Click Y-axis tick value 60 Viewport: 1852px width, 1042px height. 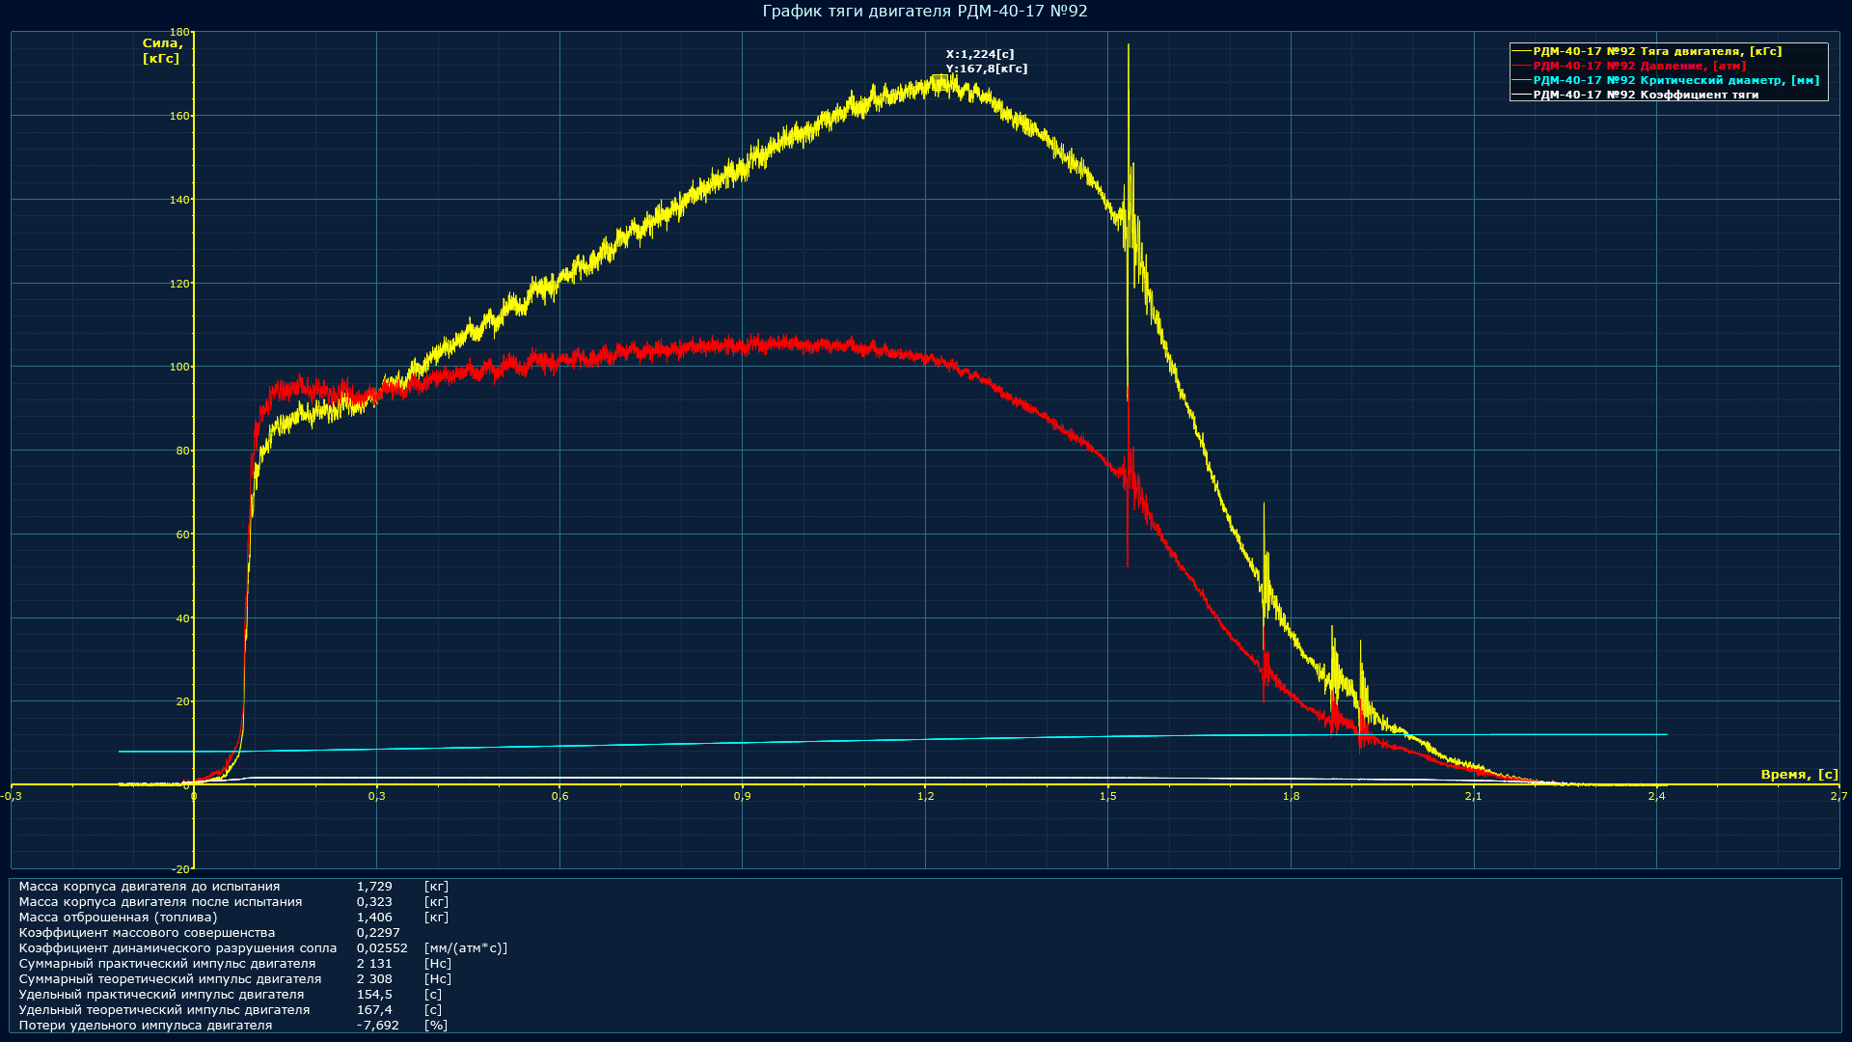pyautogui.click(x=183, y=535)
